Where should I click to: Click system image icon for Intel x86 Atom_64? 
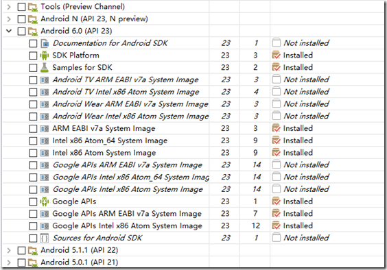[45, 140]
